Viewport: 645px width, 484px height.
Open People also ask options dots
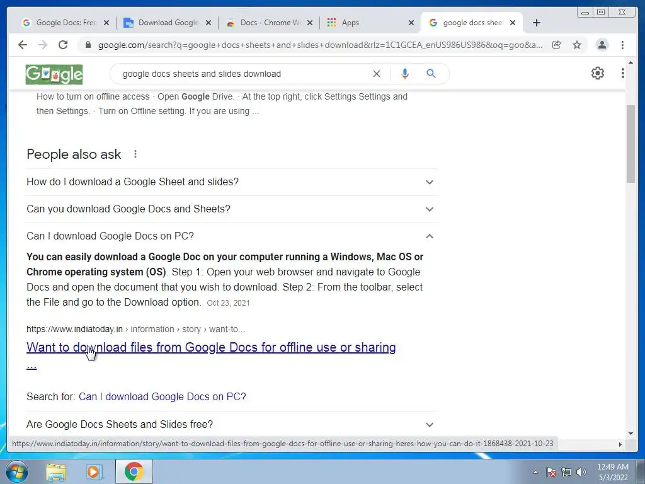135,154
